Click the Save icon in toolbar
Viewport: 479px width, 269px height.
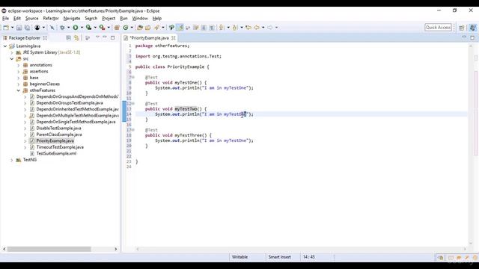19,28
